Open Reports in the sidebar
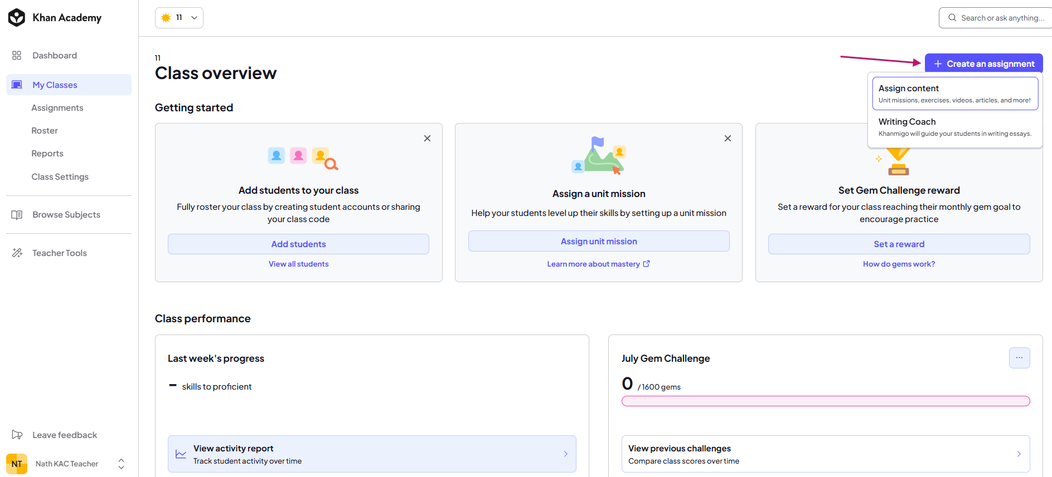 [47, 154]
